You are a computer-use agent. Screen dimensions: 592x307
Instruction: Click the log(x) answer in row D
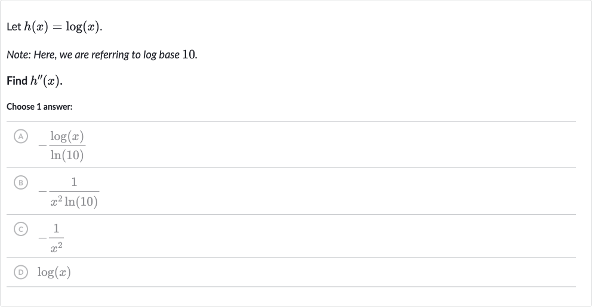click(x=54, y=272)
